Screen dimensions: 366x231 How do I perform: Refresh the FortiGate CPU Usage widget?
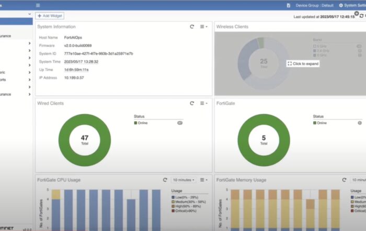165,180
